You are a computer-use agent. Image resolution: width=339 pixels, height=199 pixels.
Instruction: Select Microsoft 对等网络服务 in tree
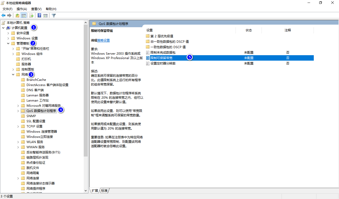[44, 105]
